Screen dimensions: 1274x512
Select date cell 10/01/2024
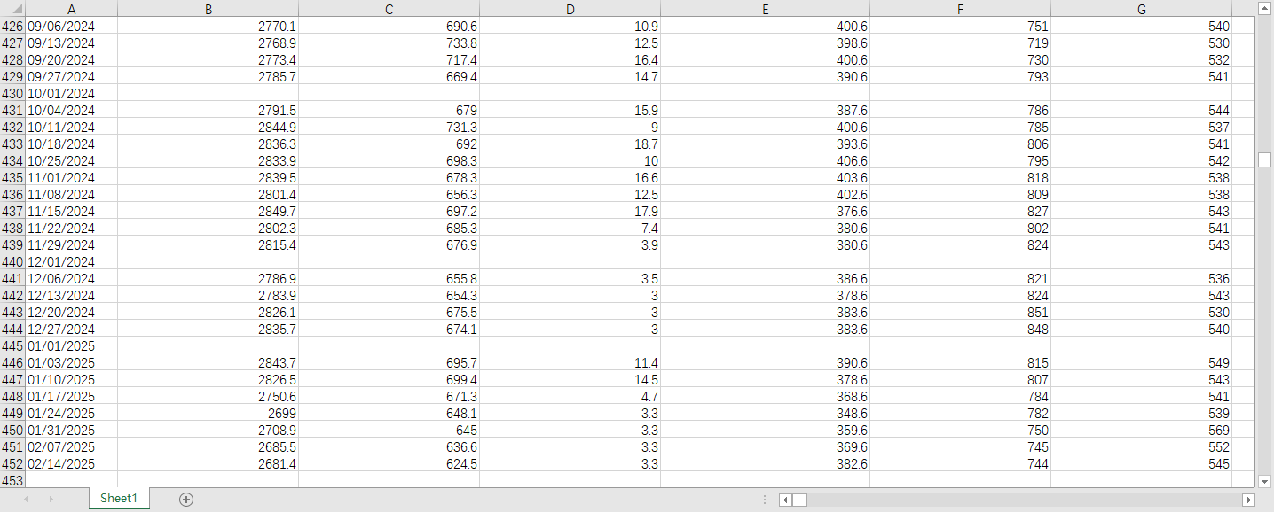pos(72,94)
